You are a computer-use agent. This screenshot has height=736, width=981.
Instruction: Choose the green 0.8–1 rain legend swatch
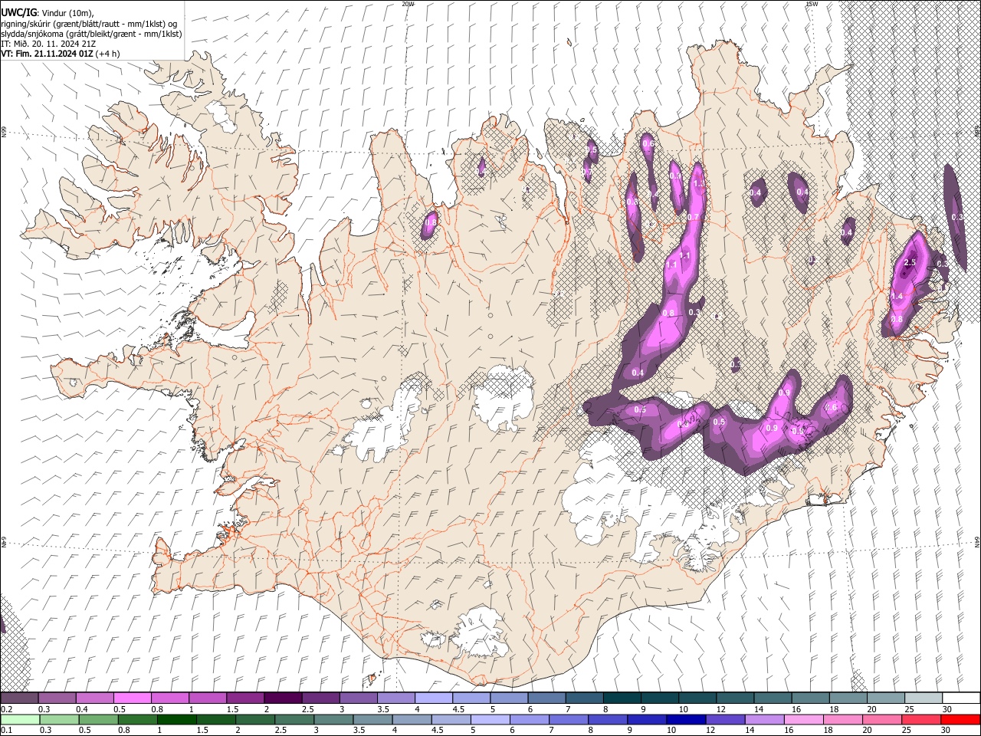[137, 719]
